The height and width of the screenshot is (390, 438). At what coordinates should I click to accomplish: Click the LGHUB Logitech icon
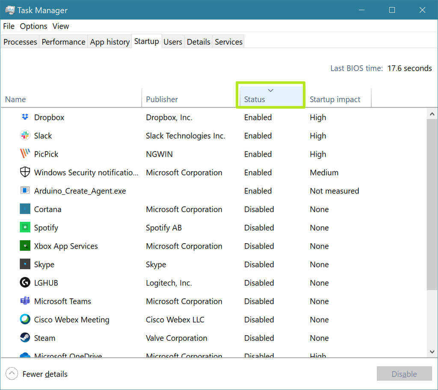(25, 283)
